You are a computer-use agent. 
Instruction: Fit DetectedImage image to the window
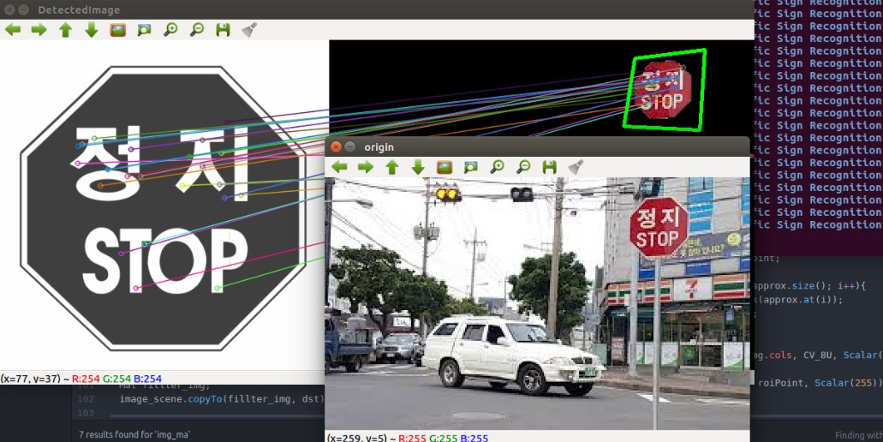(x=144, y=30)
